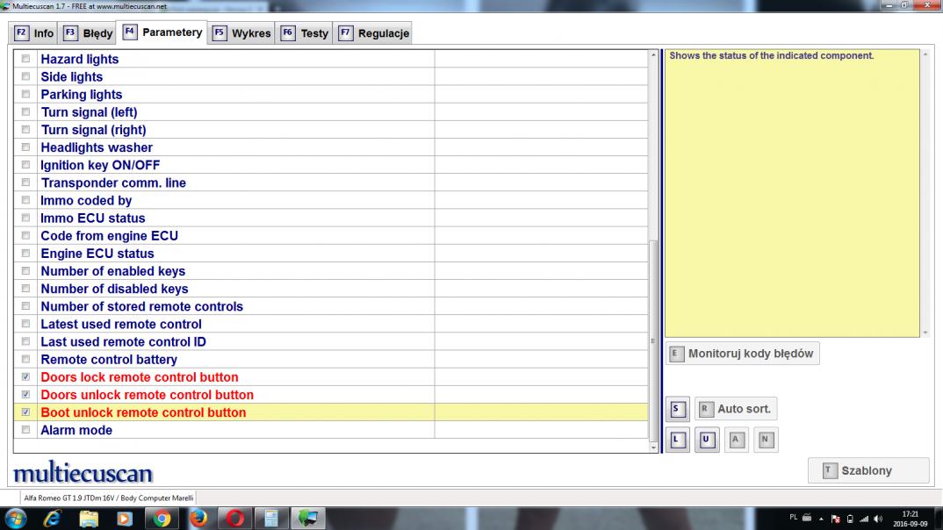Open Firefox from taskbar
The image size is (943, 530).
(x=198, y=518)
